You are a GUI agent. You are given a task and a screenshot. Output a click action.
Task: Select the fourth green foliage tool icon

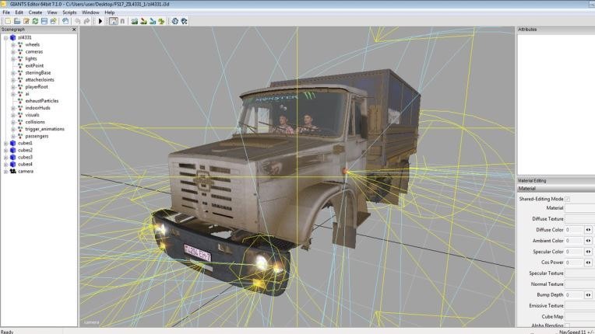162,21
